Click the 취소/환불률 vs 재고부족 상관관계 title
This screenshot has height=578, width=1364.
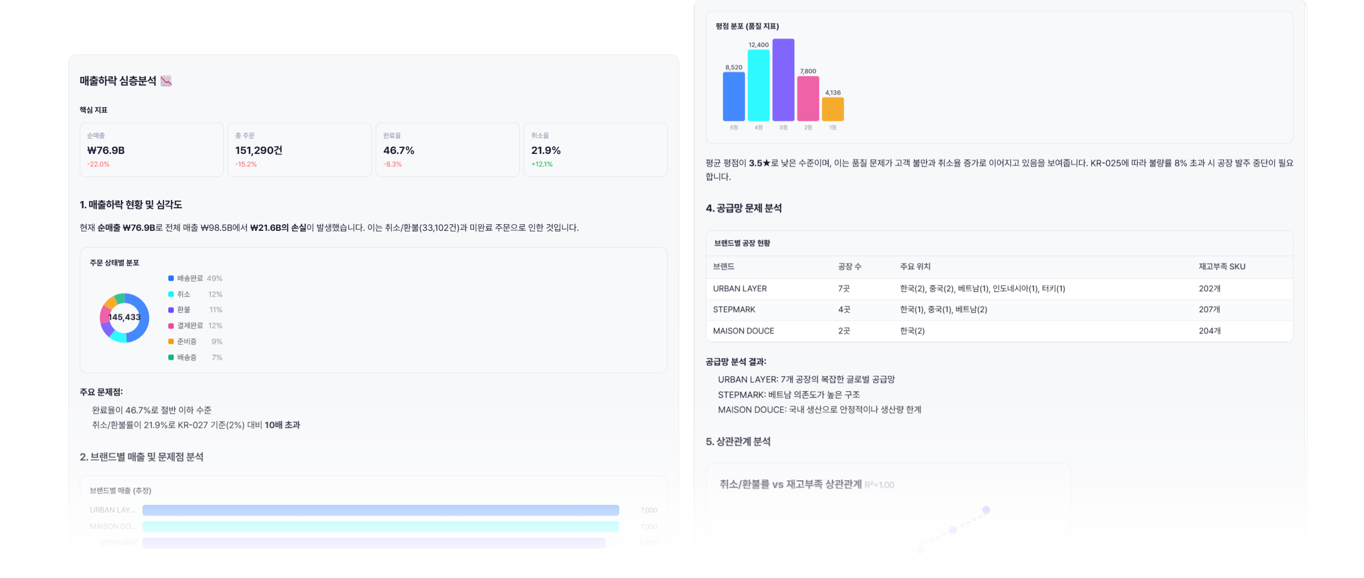pyautogui.click(x=790, y=484)
